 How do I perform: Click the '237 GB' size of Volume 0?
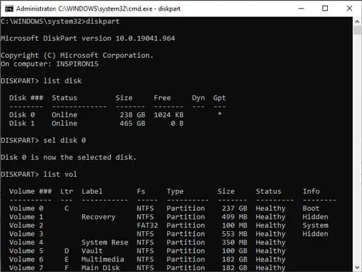click(x=234, y=208)
